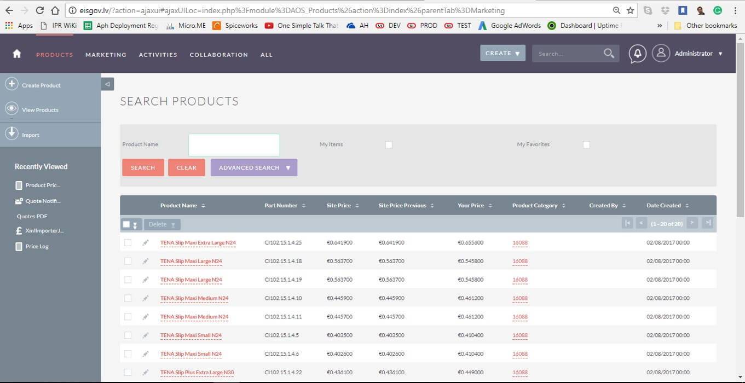Edit TENA Slip Plus Extra Large N30 pencil icon
745x383 pixels.
pyautogui.click(x=145, y=372)
